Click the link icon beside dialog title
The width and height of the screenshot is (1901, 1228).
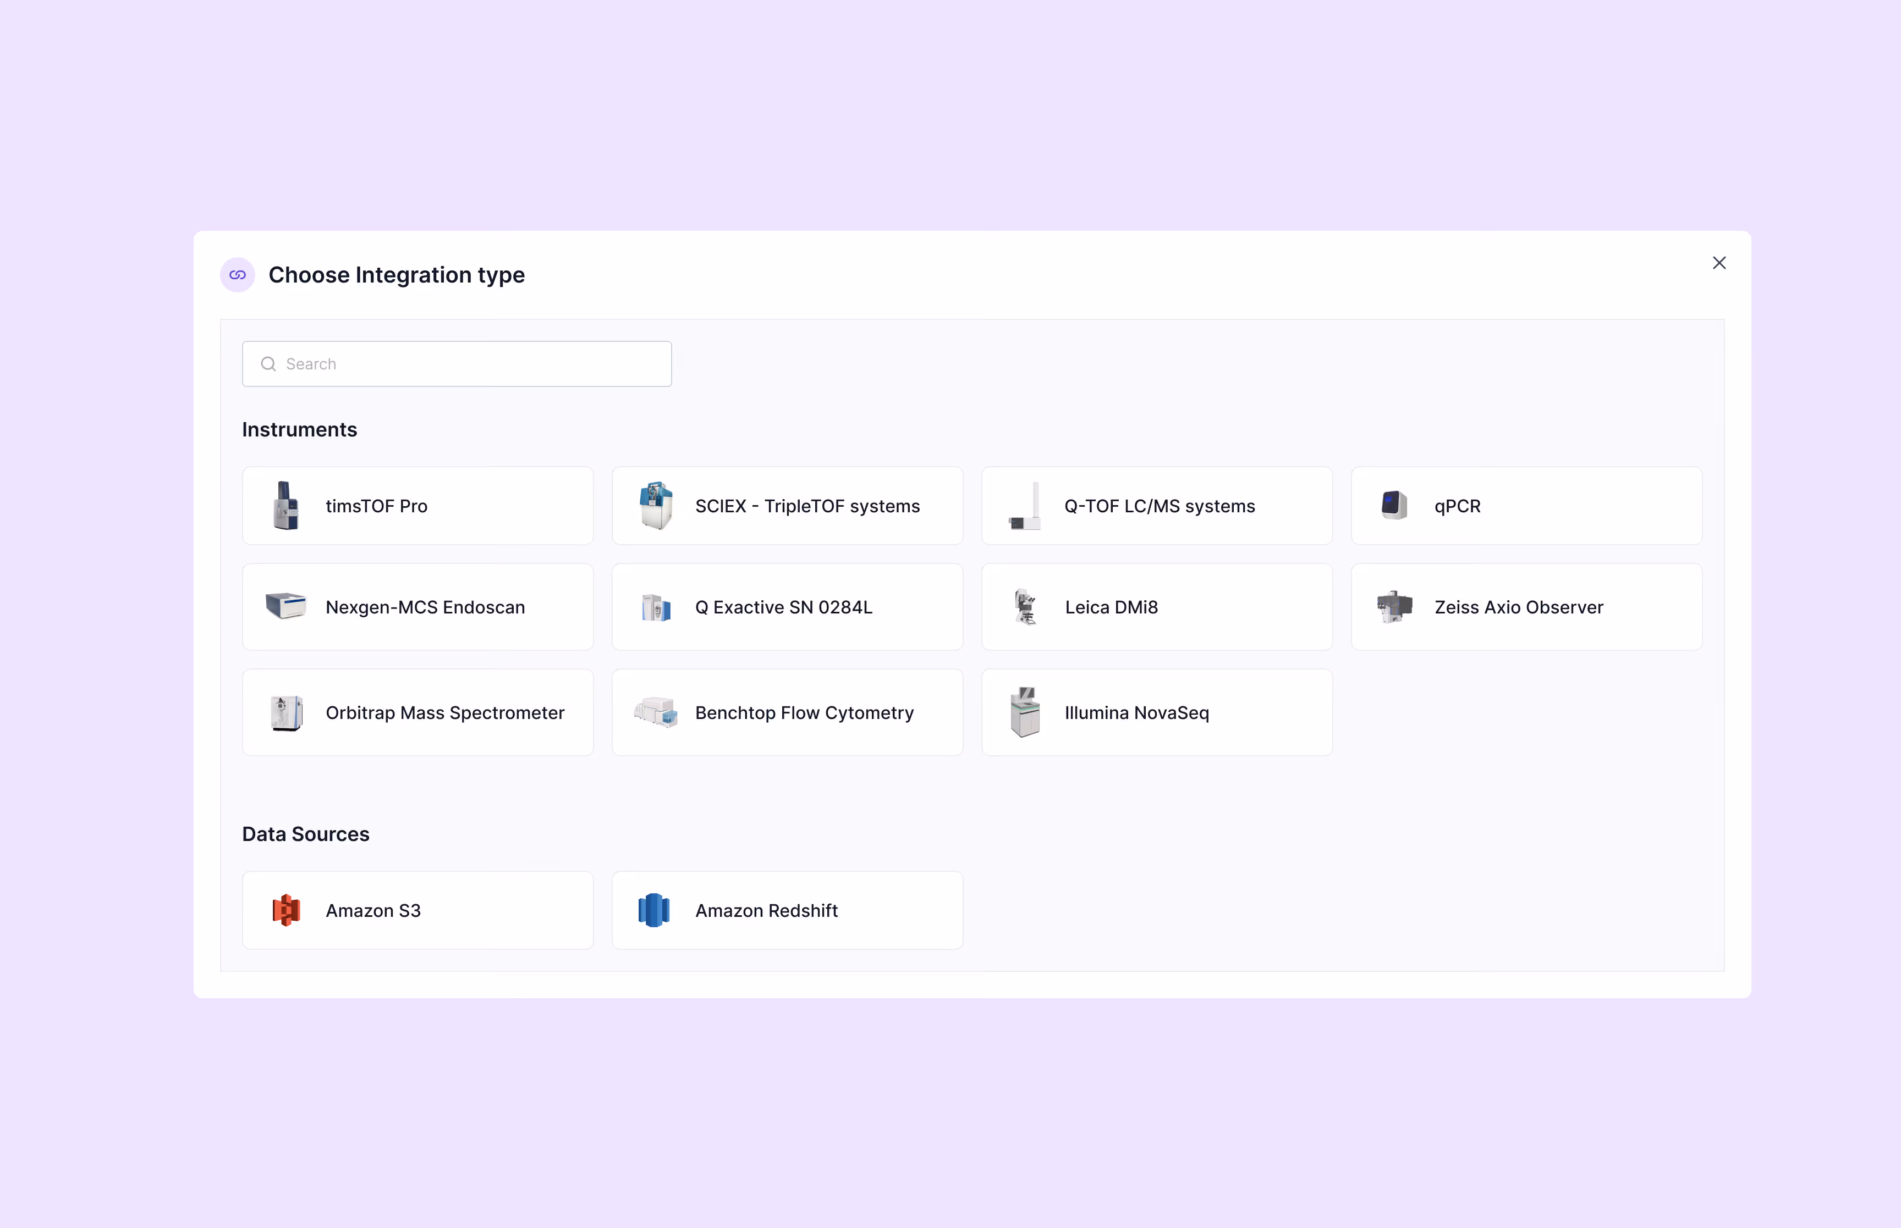click(x=238, y=275)
